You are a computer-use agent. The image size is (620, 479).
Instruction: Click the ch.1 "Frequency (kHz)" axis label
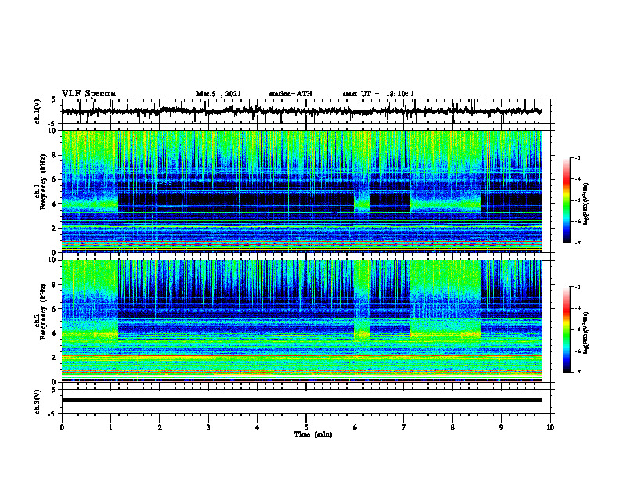(x=43, y=182)
